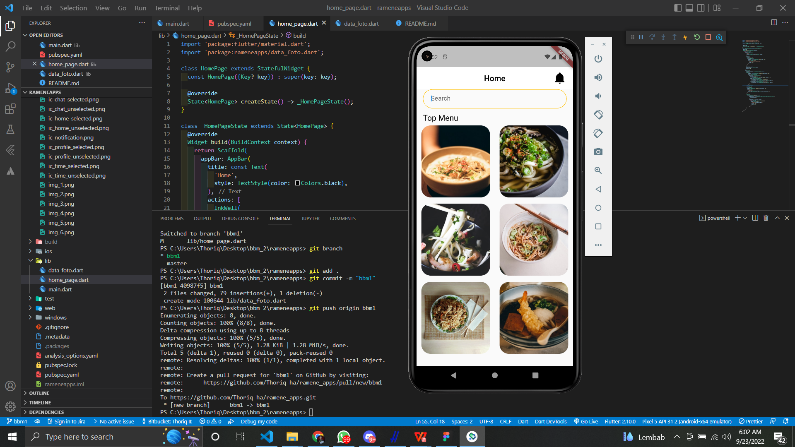Pause debugging with the pause button

point(641,37)
